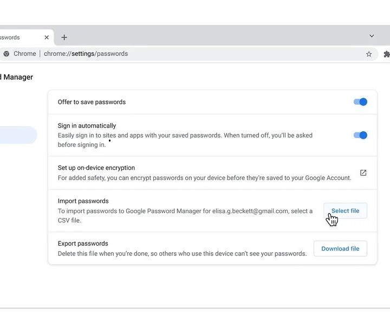The width and height of the screenshot is (390, 332).
Task: Open a new tab with plus button
Action: [x=64, y=37]
